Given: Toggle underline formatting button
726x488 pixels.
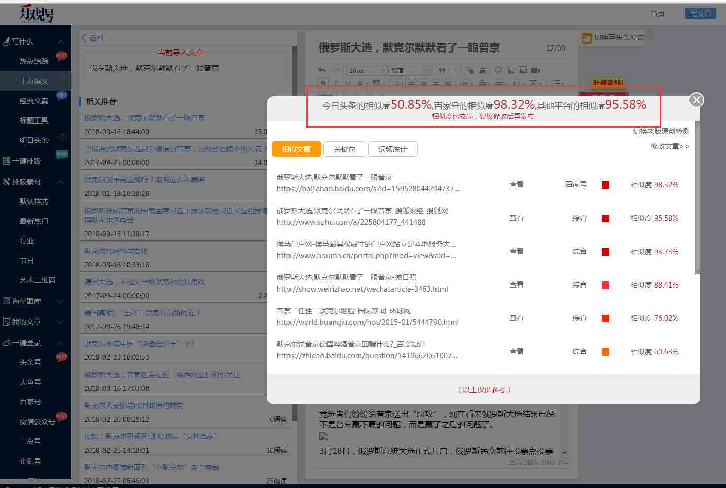Looking at the screenshot, I should click(348, 83).
